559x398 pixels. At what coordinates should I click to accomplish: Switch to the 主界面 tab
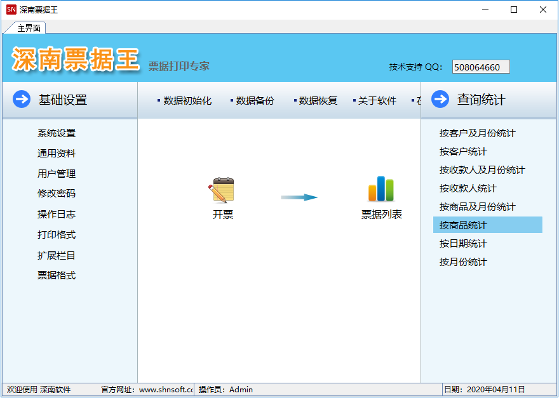(x=29, y=28)
